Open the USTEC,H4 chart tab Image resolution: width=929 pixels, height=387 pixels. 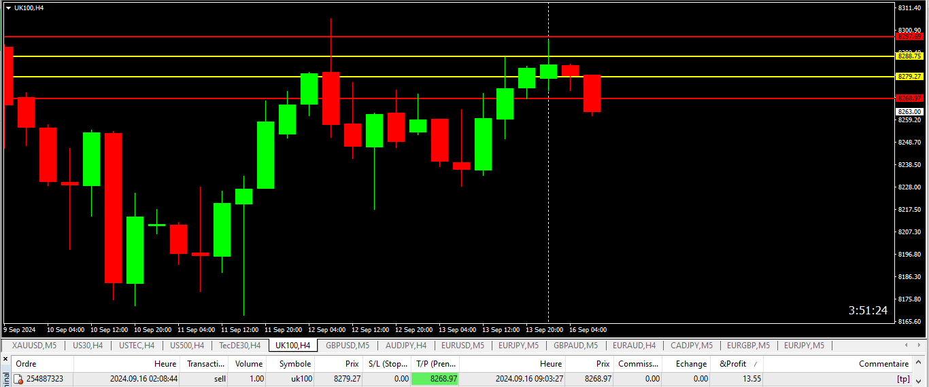[x=136, y=346]
